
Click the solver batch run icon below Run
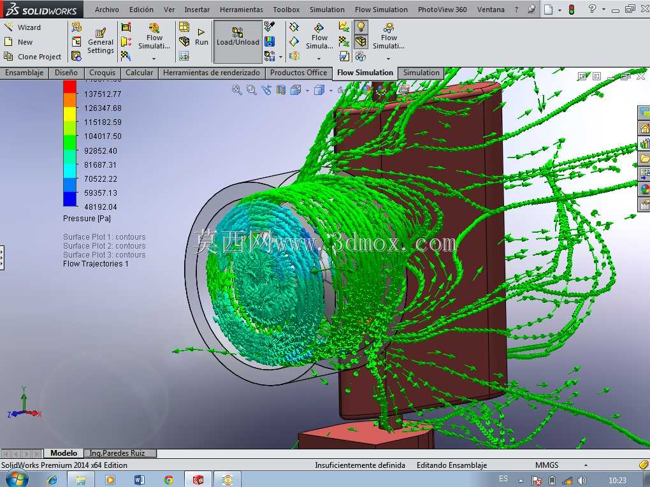point(184,55)
